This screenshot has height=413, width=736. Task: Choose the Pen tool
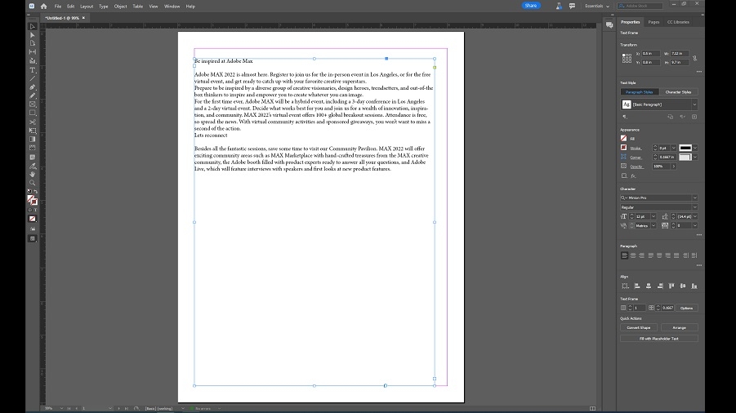click(x=33, y=87)
